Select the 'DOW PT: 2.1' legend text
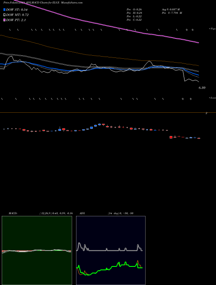Screen dimensions: 216x285 (16, 20)
